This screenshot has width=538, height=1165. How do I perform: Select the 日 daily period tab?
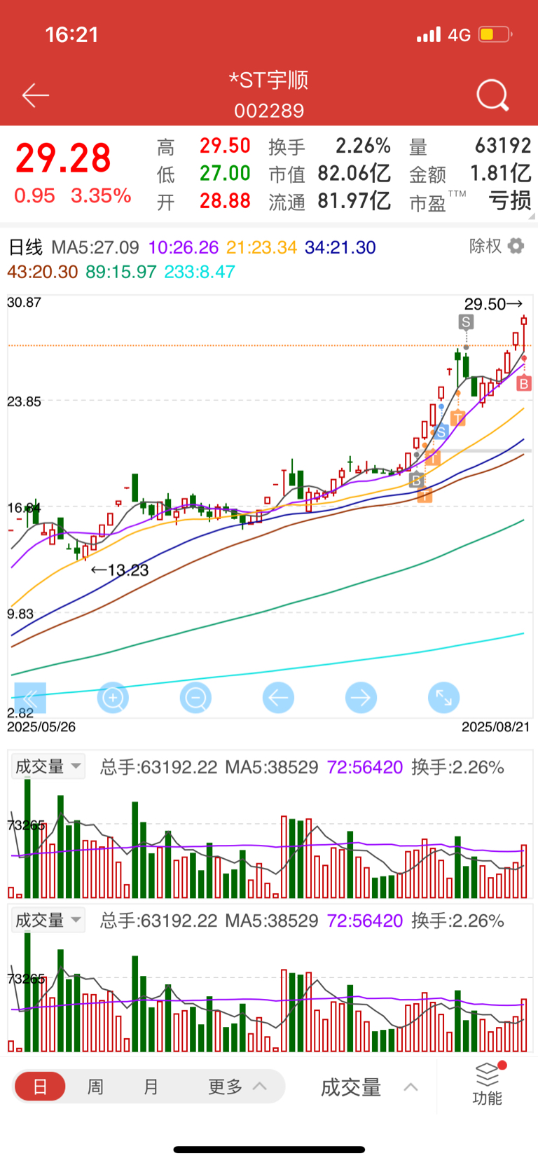[40, 1087]
